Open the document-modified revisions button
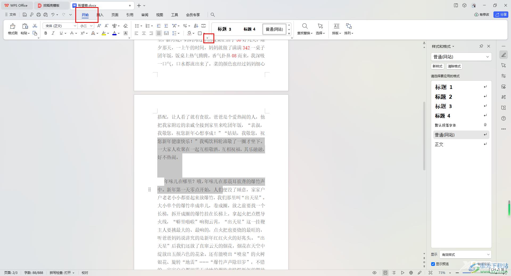 [482, 15]
